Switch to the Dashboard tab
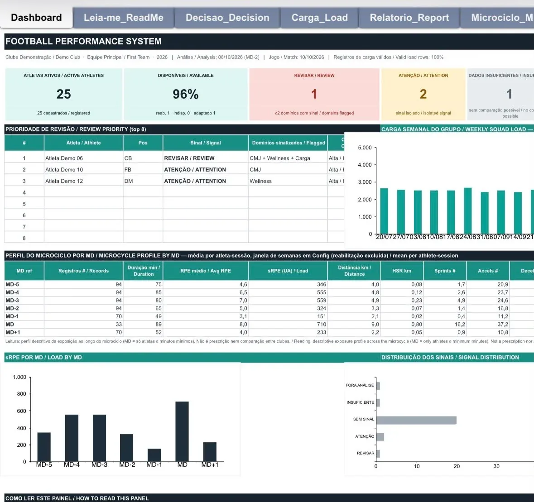Image resolution: width=534 pixels, height=502 pixels. pos(36,17)
